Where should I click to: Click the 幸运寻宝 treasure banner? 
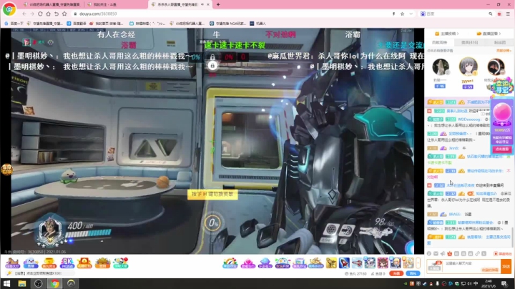point(503,85)
